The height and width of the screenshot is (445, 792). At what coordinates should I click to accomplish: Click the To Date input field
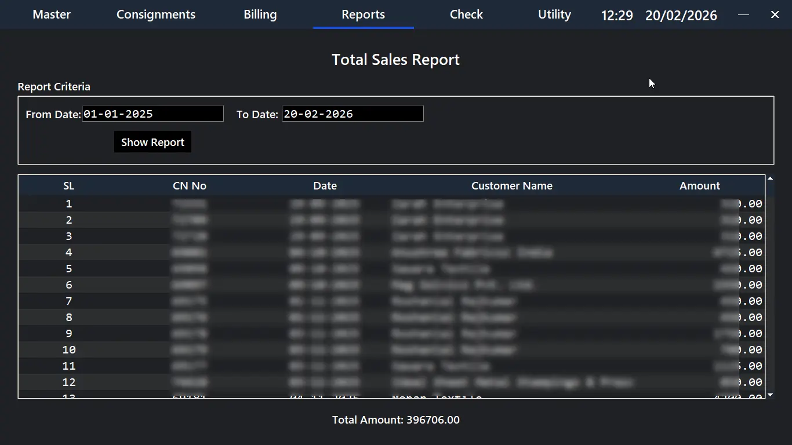(353, 114)
